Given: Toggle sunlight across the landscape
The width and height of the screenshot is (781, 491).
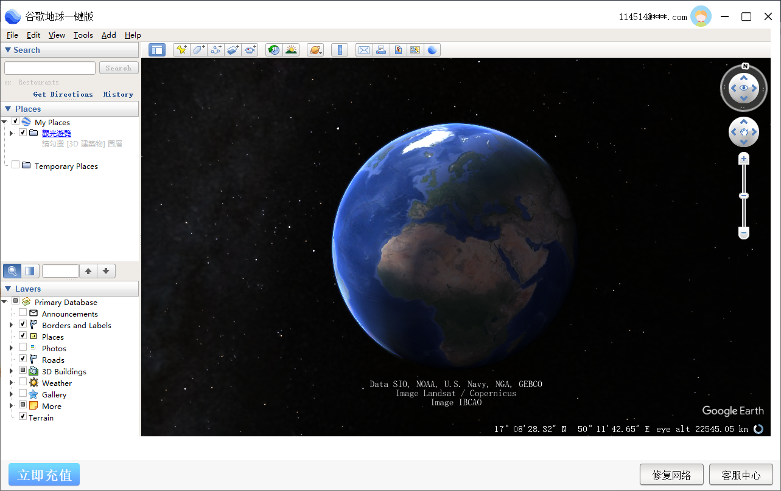Looking at the screenshot, I should point(292,50).
